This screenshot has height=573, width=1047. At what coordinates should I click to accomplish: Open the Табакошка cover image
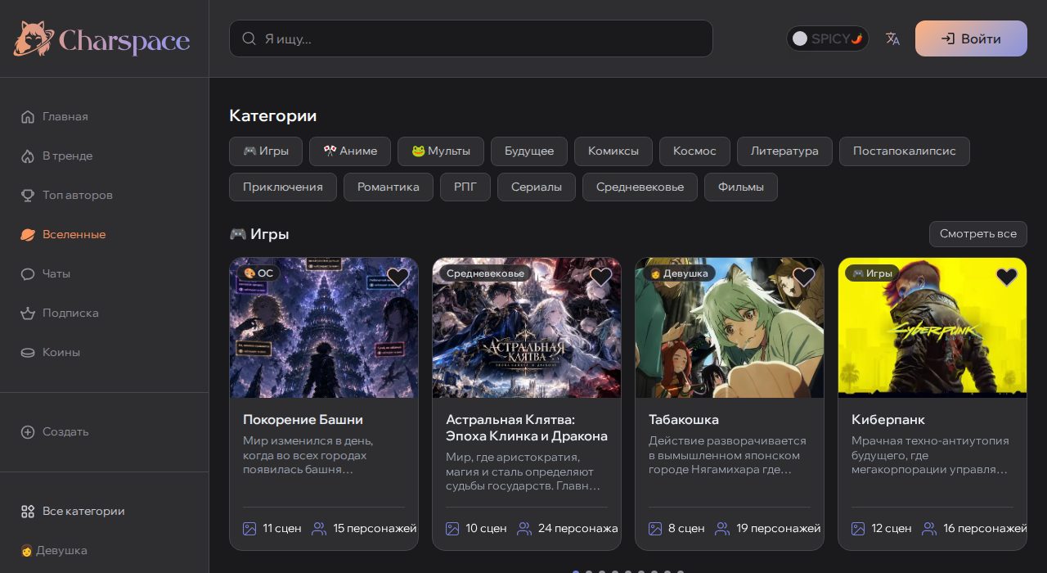pos(730,328)
